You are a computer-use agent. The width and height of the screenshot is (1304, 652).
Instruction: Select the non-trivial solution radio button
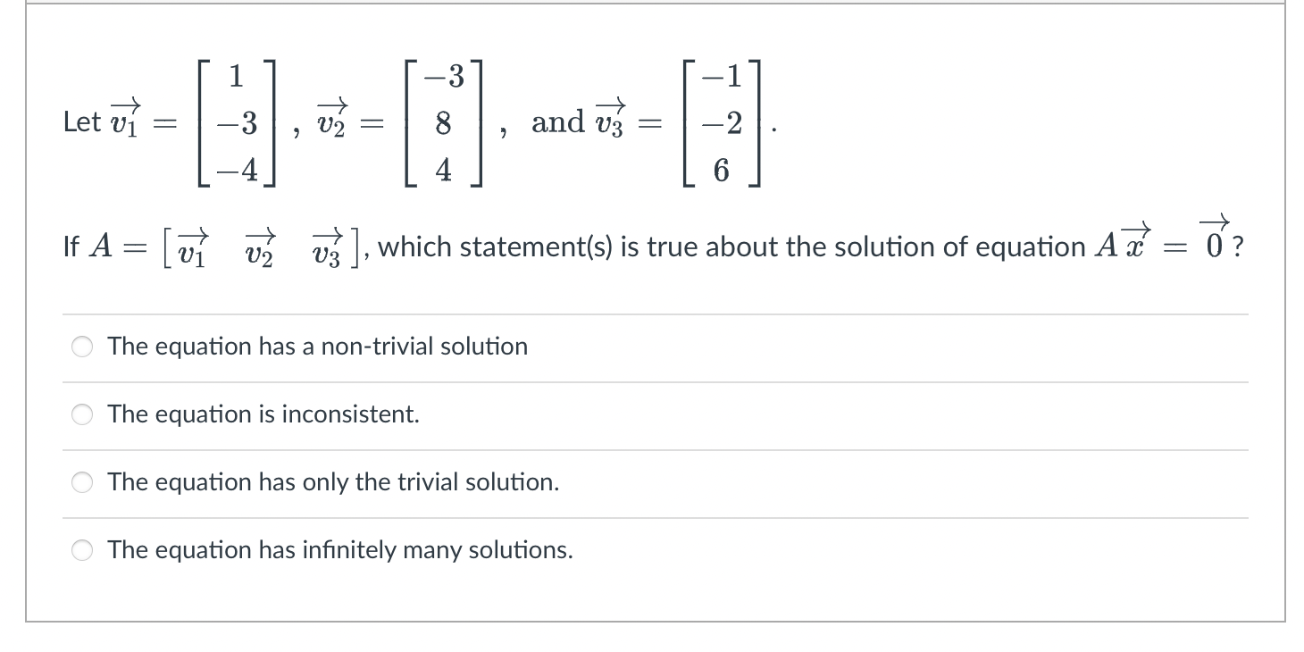pyautogui.click(x=81, y=347)
